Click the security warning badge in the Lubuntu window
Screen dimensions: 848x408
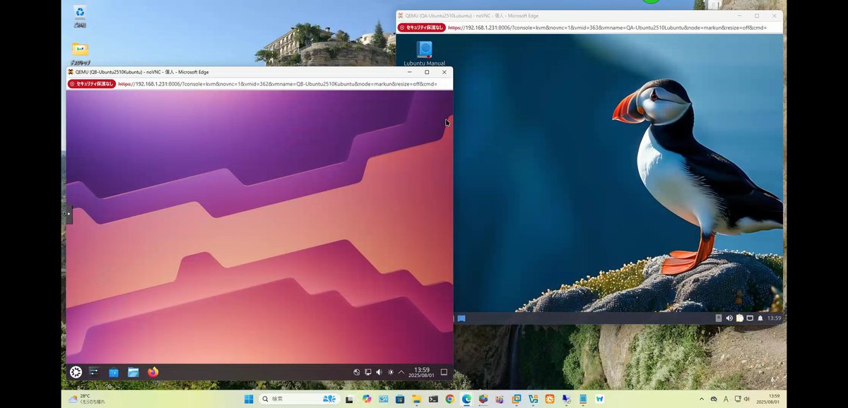tap(421, 28)
